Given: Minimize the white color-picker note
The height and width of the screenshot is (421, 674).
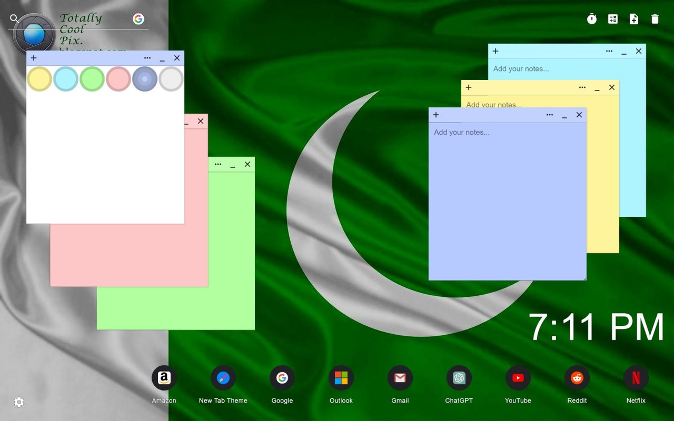Looking at the screenshot, I should pos(162,59).
